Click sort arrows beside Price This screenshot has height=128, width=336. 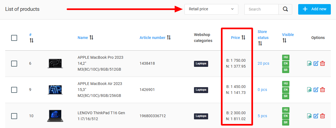pos(243,38)
